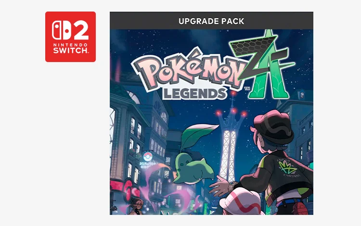
Task: Click the arched window on left building
Action: [x=133, y=96]
